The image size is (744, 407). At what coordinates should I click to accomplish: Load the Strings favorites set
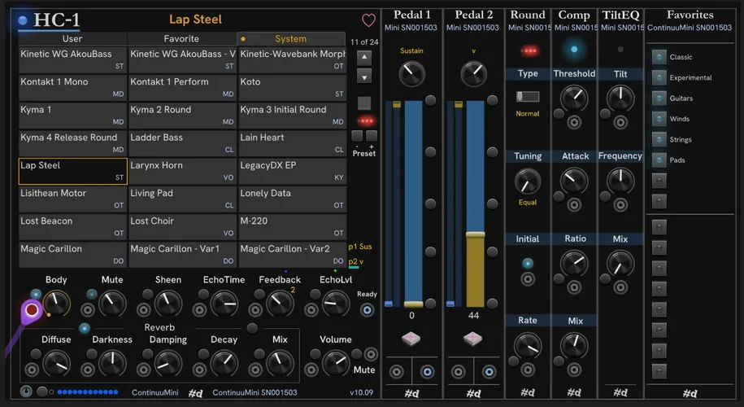(x=659, y=139)
